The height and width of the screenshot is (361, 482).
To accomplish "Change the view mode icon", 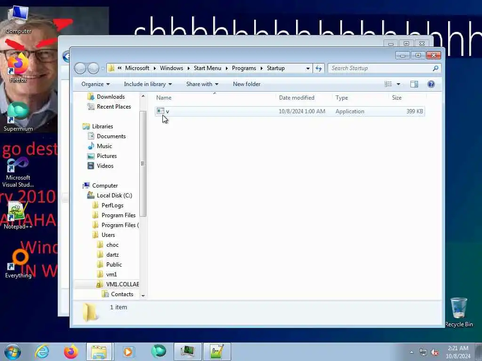I will point(388,84).
